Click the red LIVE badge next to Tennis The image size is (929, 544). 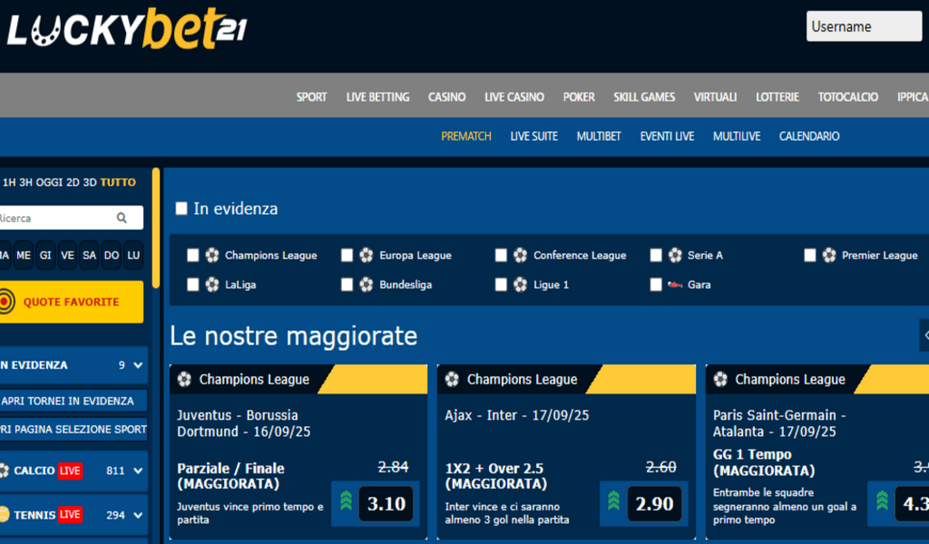[70, 514]
